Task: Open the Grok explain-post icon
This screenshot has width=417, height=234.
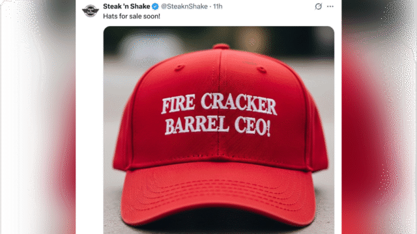Action: (x=319, y=6)
